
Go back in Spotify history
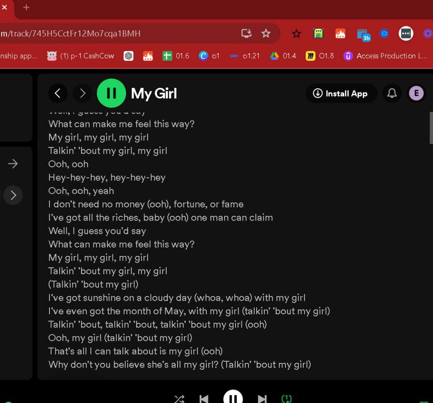click(x=58, y=93)
